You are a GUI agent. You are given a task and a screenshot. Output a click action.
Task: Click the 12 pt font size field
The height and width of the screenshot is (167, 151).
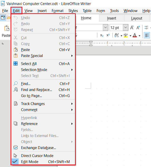(116, 27)
